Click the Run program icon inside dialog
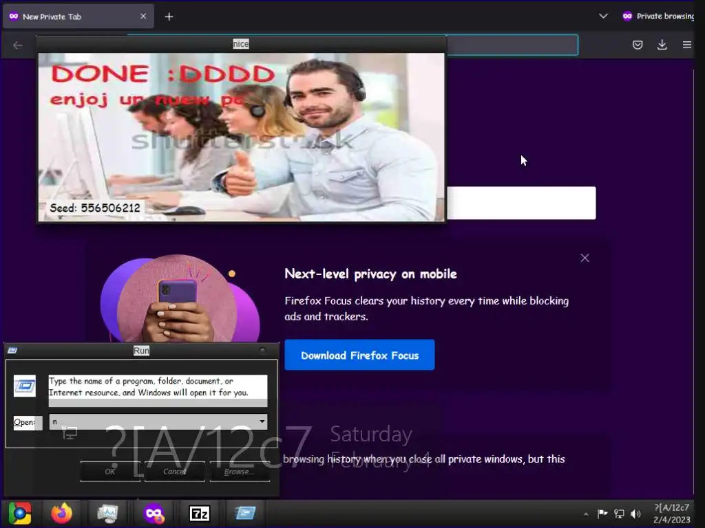Viewport: 705px width, 528px height. click(x=24, y=386)
